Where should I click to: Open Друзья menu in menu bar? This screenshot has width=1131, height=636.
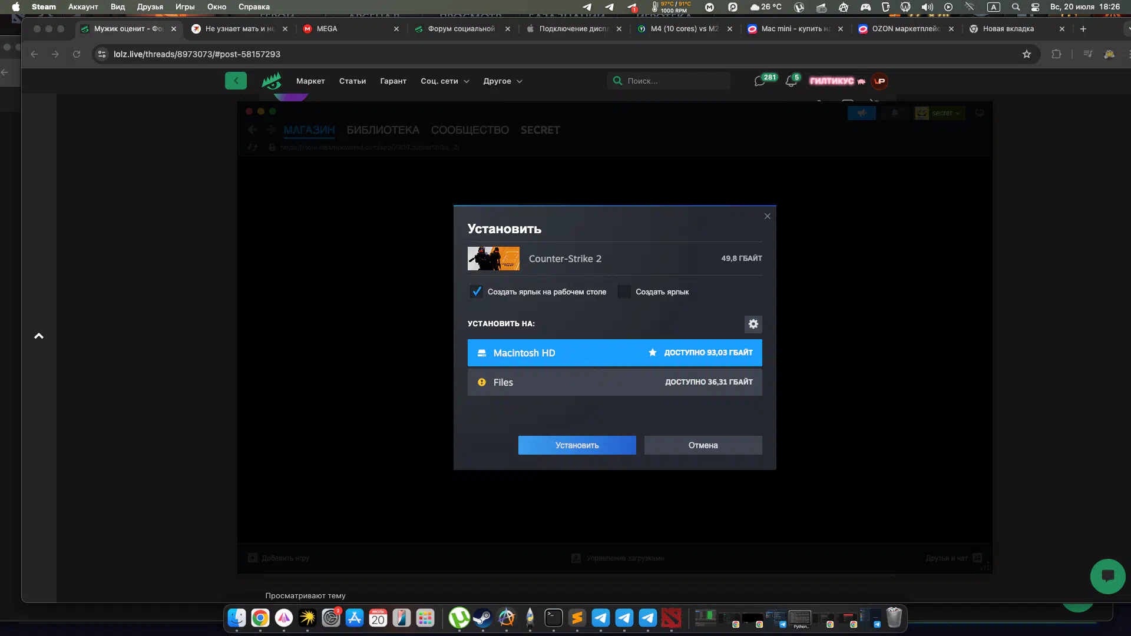[150, 7]
